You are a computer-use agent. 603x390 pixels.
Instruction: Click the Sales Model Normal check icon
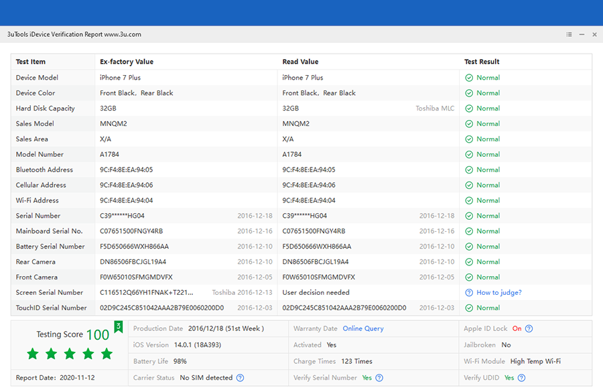click(x=469, y=124)
